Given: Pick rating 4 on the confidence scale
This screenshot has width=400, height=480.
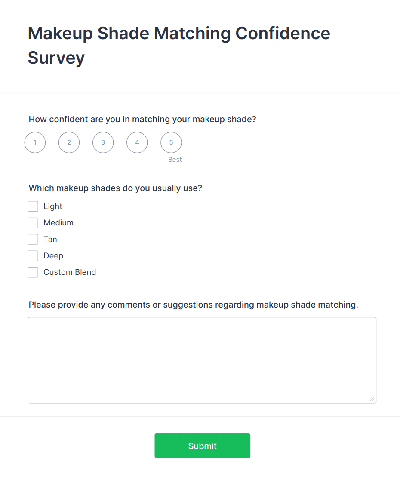Looking at the screenshot, I should click(x=137, y=142).
